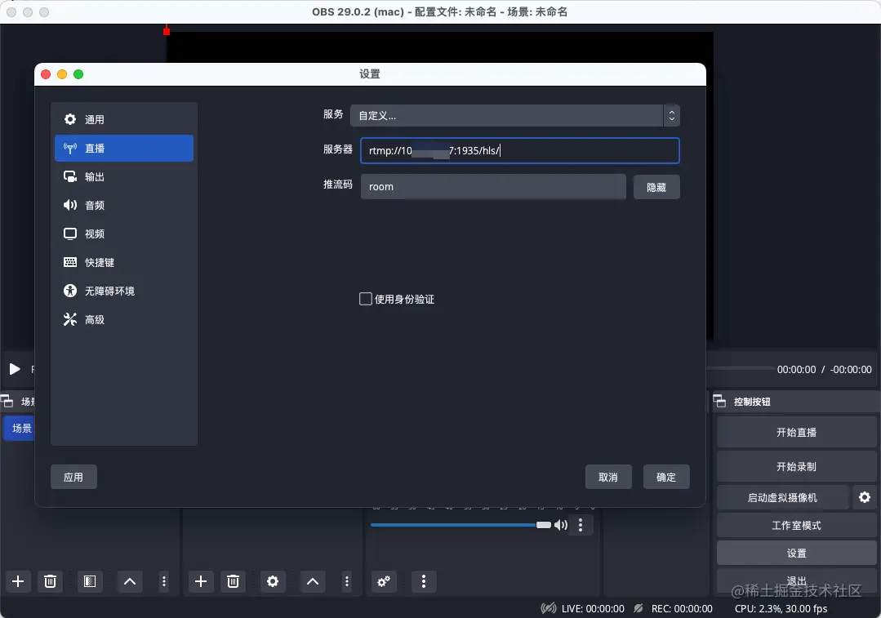The image size is (881, 618).
Task: Click the 确定 confirm button
Action: click(x=665, y=477)
